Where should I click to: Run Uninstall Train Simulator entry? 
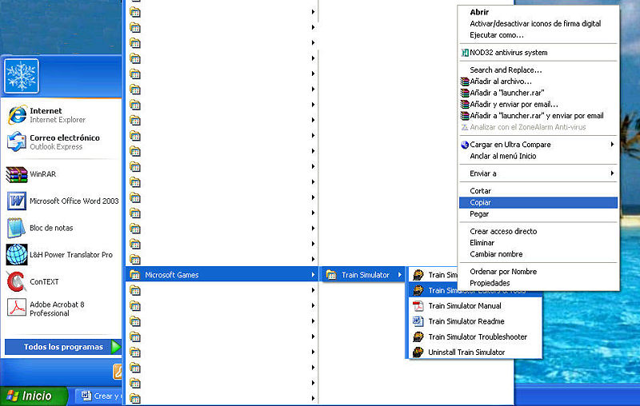tap(466, 352)
